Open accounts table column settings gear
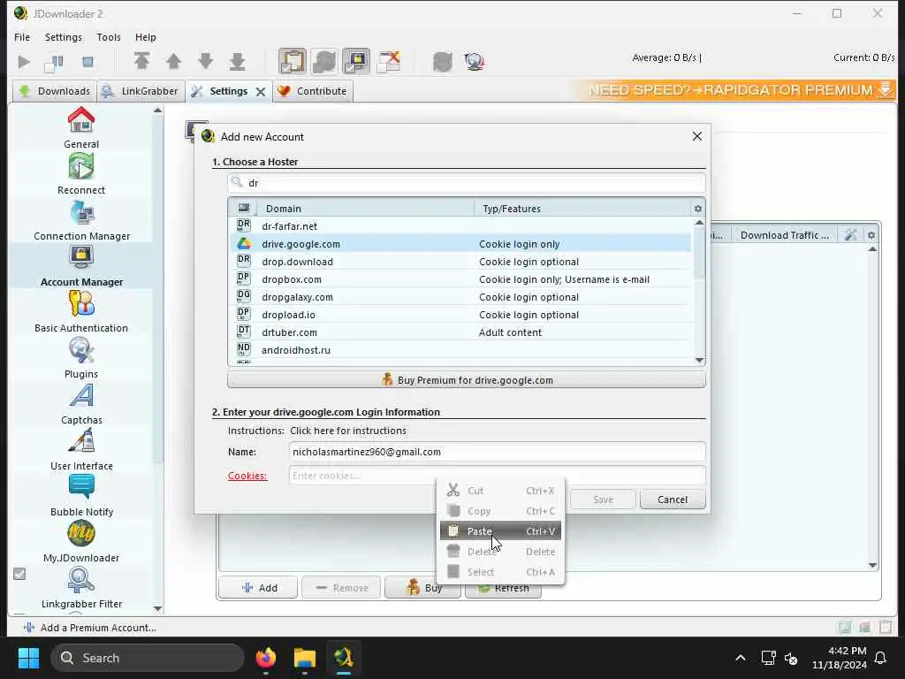 point(871,235)
